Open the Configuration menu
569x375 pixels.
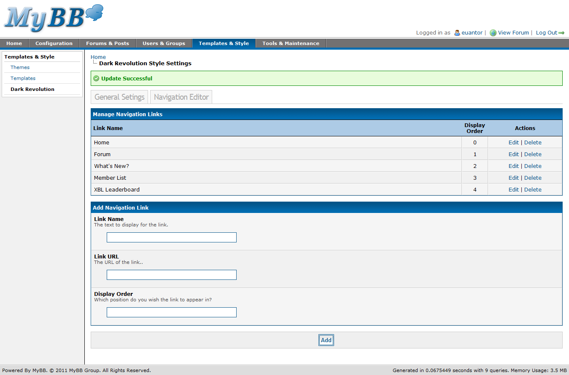(54, 43)
